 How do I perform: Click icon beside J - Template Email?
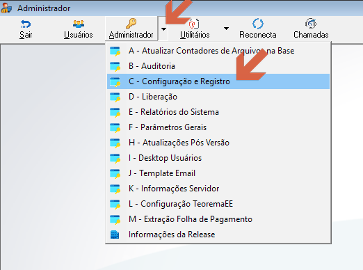click(115, 173)
